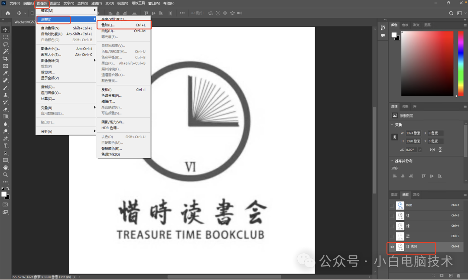Open the search icon at top right

451,13
